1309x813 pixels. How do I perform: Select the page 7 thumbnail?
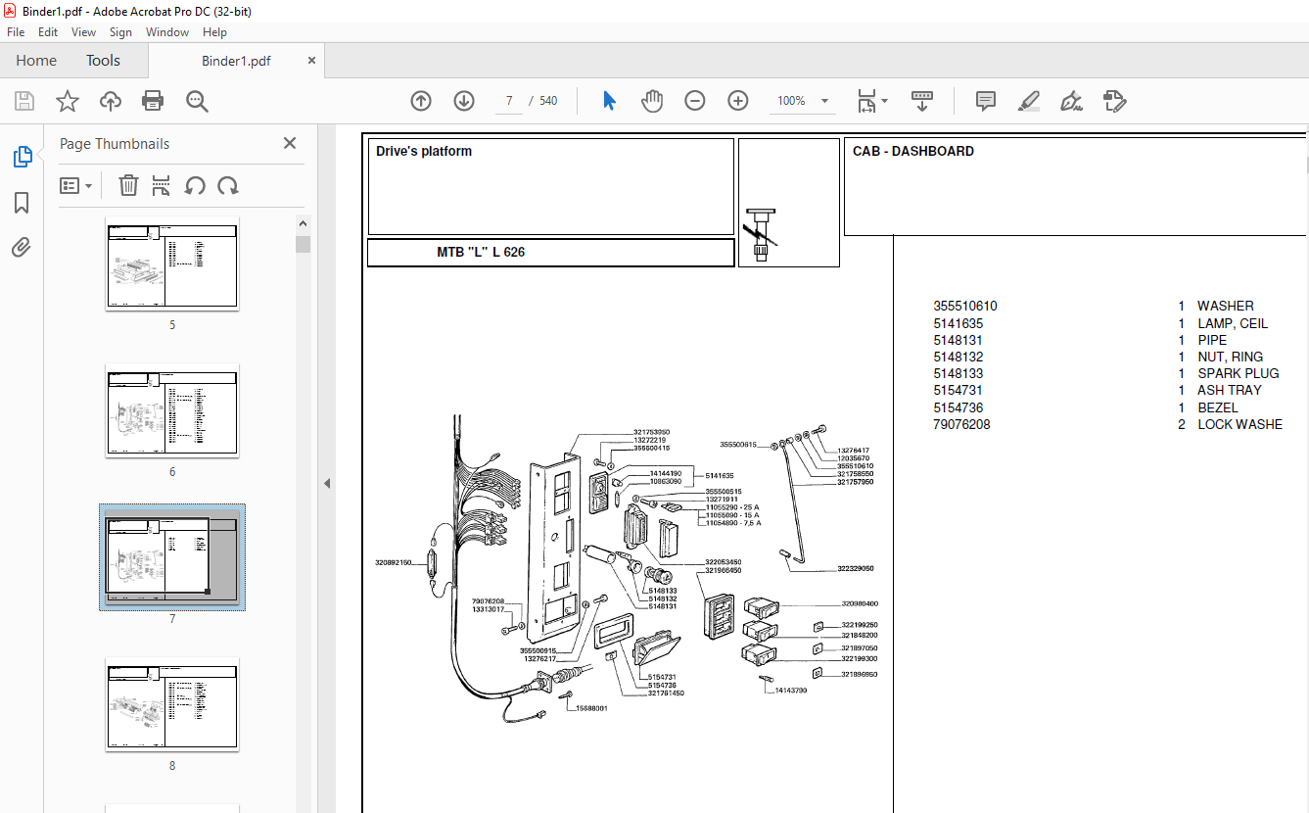point(172,557)
